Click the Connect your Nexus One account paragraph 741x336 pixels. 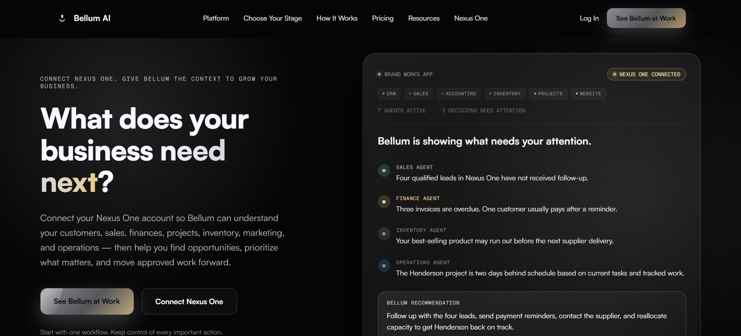coord(163,240)
